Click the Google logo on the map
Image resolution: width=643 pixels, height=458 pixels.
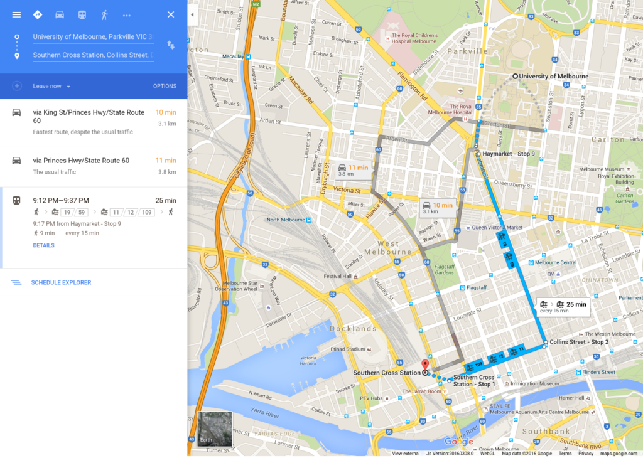[x=459, y=441]
